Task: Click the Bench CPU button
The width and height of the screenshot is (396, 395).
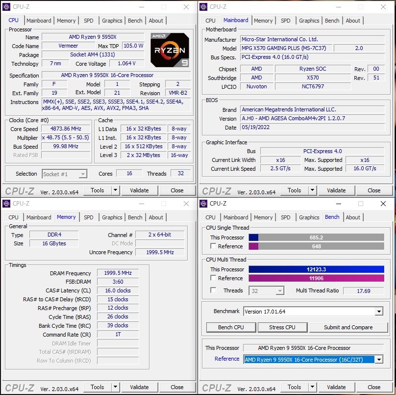Action: [x=231, y=327]
